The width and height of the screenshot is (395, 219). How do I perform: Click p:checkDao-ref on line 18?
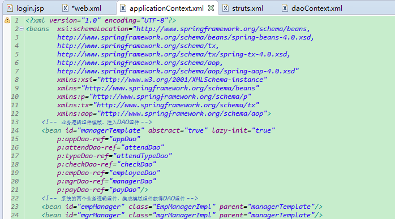[85, 164]
